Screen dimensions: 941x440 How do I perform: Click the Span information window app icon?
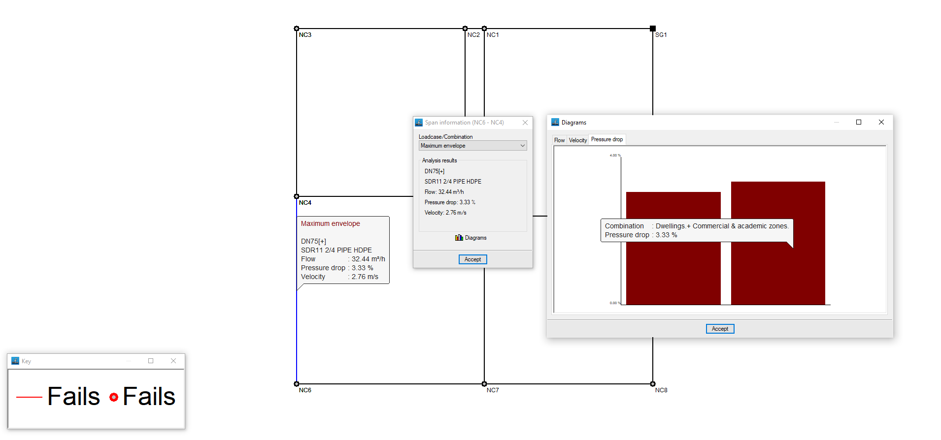pos(419,123)
